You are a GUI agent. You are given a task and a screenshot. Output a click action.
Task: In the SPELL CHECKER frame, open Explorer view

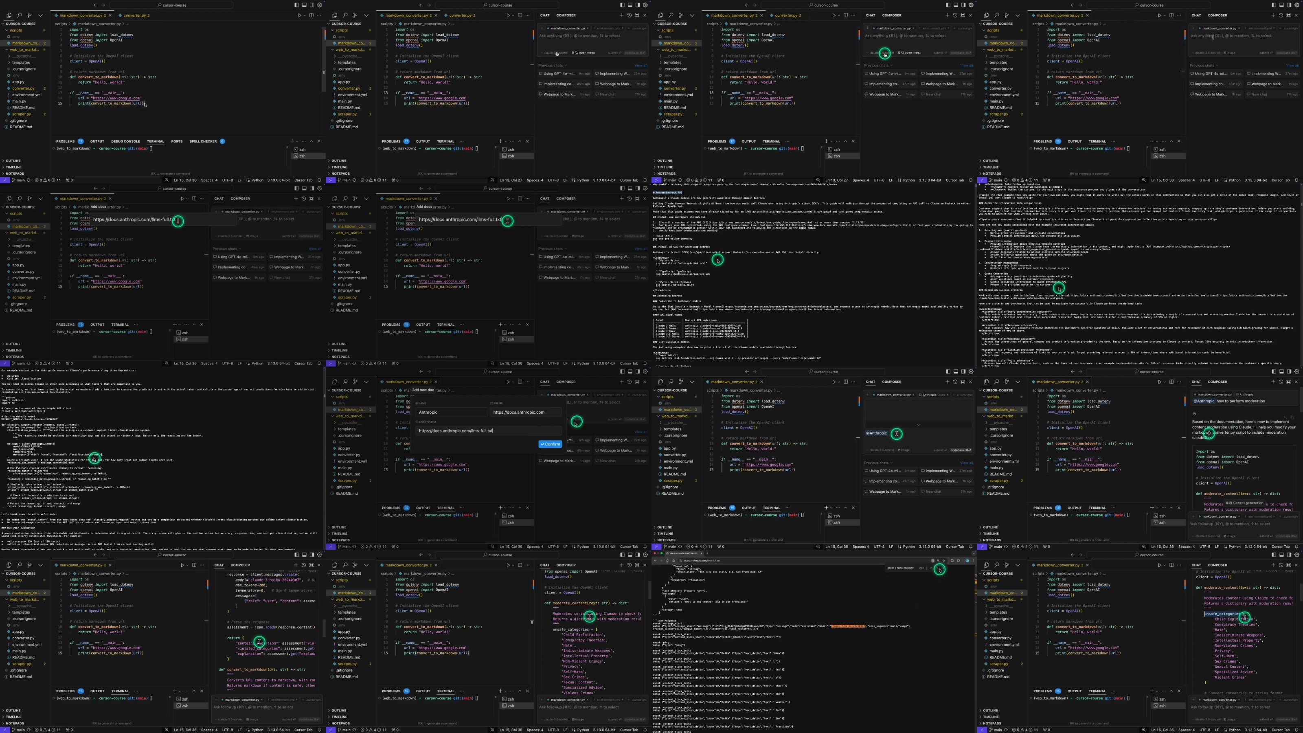[x=9, y=15]
